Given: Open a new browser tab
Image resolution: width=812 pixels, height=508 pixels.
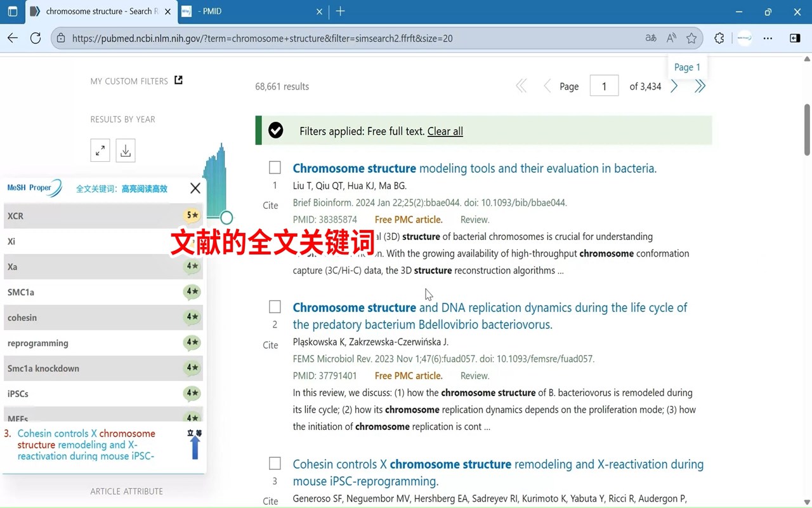Looking at the screenshot, I should tap(341, 11).
